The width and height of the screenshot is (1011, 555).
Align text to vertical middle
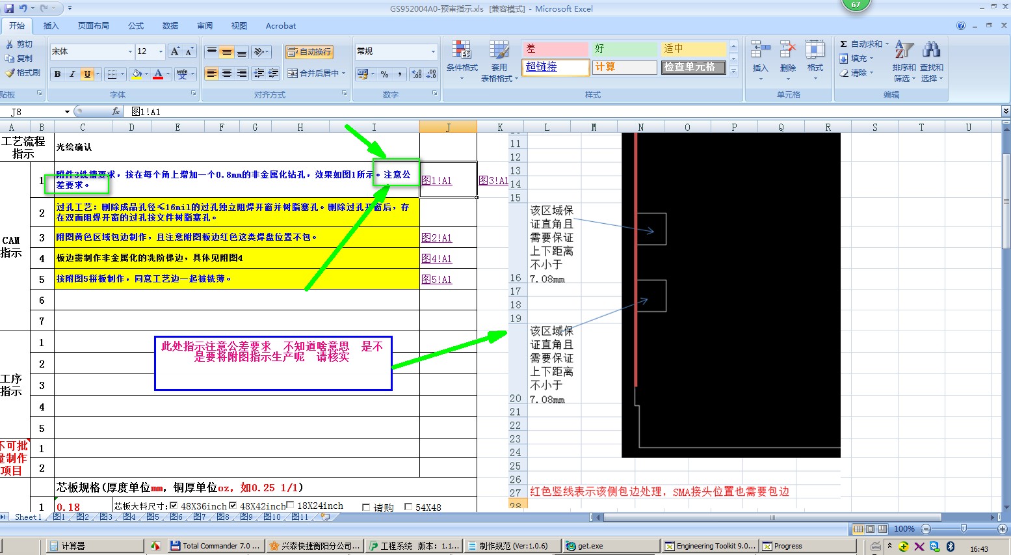pyautogui.click(x=227, y=52)
